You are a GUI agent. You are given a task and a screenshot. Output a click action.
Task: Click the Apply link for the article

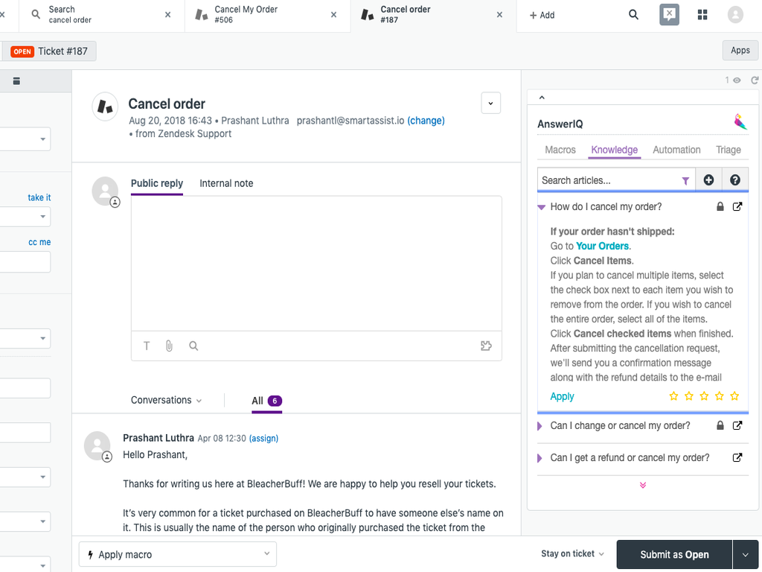(x=562, y=396)
